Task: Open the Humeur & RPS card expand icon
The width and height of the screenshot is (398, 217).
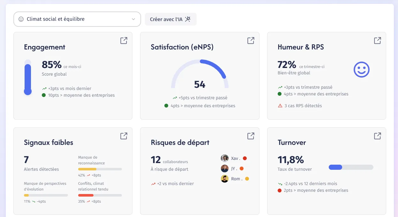Action: tap(377, 41)
